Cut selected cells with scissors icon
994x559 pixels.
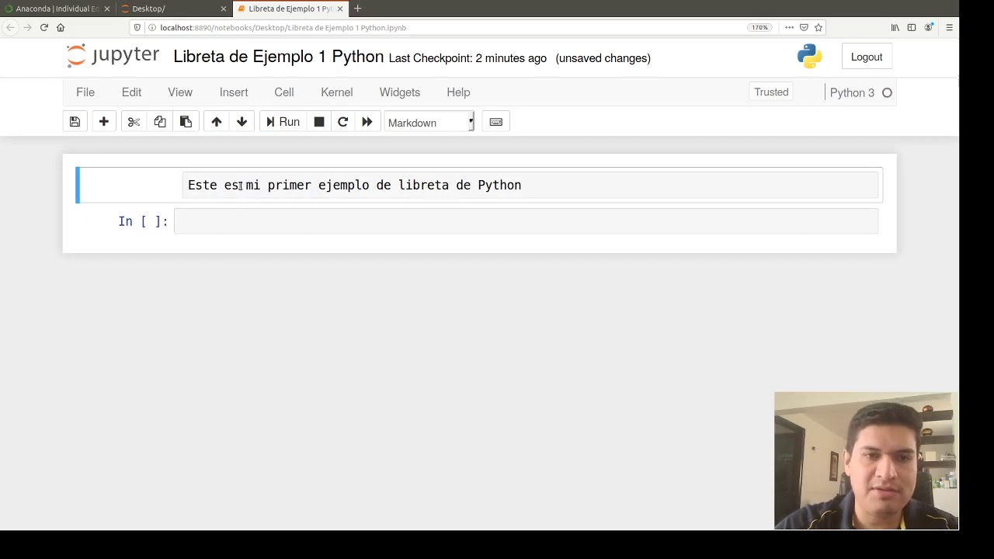tap(134, 122)
